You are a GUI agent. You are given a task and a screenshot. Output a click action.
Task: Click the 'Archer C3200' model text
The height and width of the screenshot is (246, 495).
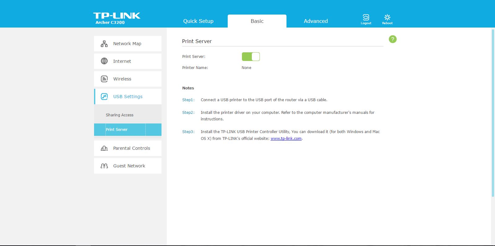coord(110,23)
